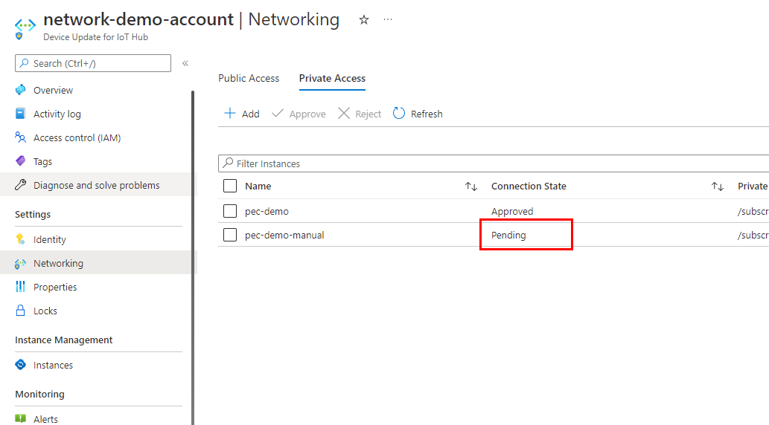Open Locks via the padlock icon
This screenshot has height=425, width=769.
point(21,311)
